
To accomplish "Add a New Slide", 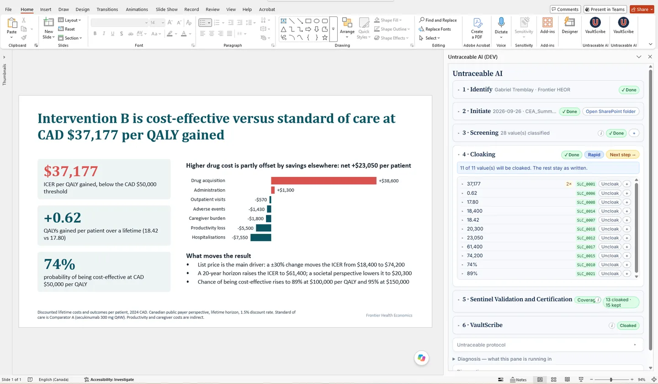I will 48,28.
